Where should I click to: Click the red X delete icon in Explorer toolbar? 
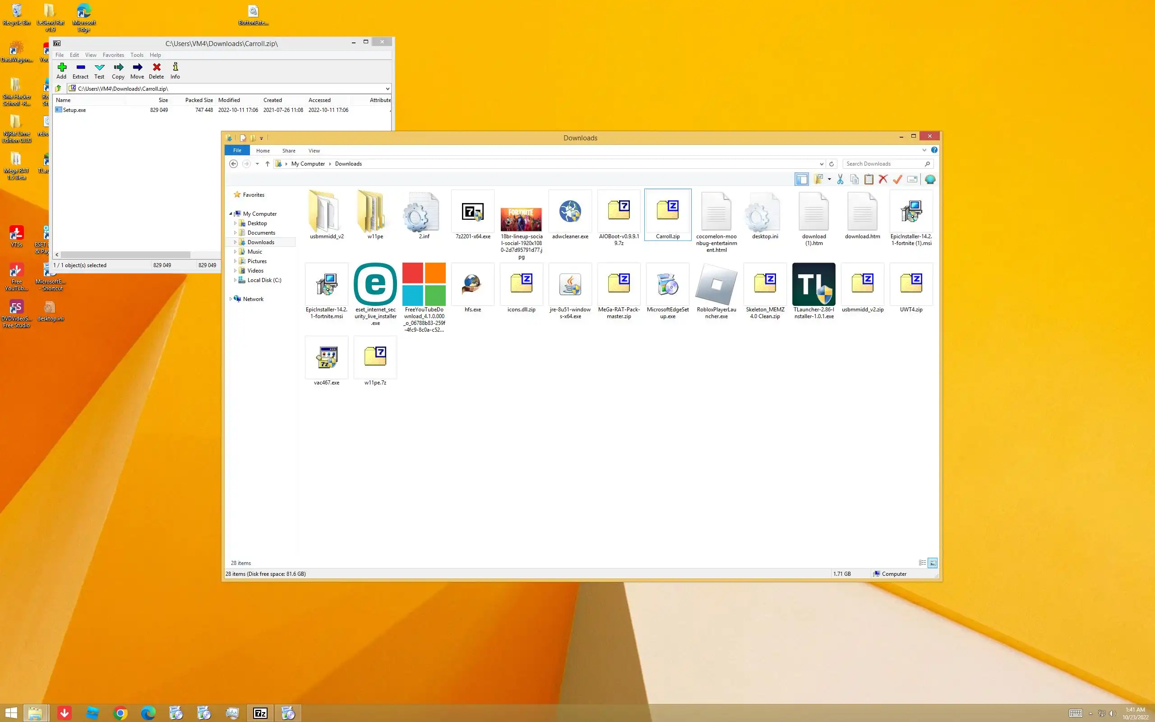click(883, 180)
